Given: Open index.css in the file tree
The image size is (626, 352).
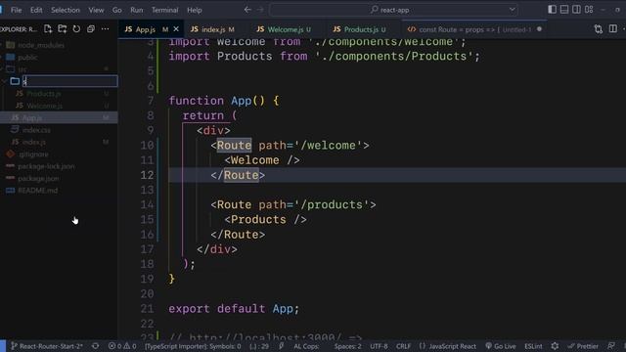Looking at the screenshot, I should pos(36,130).
